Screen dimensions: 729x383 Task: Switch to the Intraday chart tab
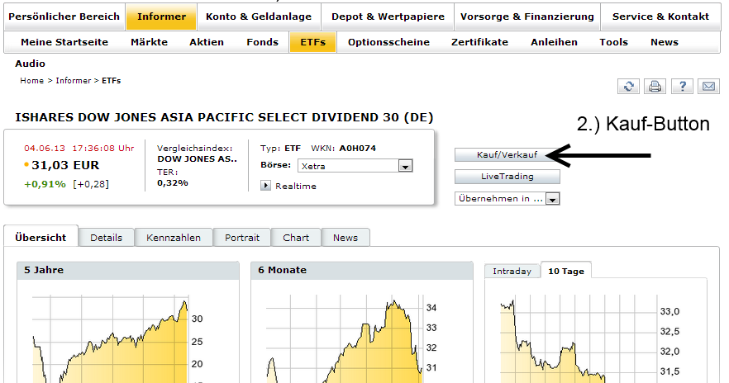pos(512,271)
